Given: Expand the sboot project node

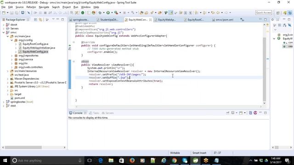Looking at the screenshot, I should pyautogui.click(x=4, y=25).
